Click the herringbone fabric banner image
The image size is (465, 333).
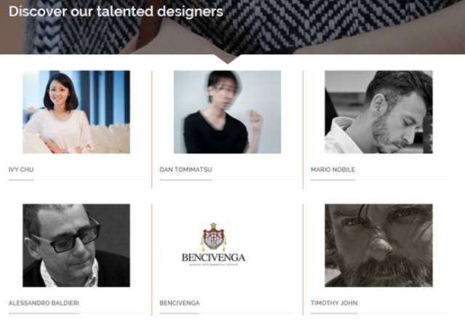point(232,27)
